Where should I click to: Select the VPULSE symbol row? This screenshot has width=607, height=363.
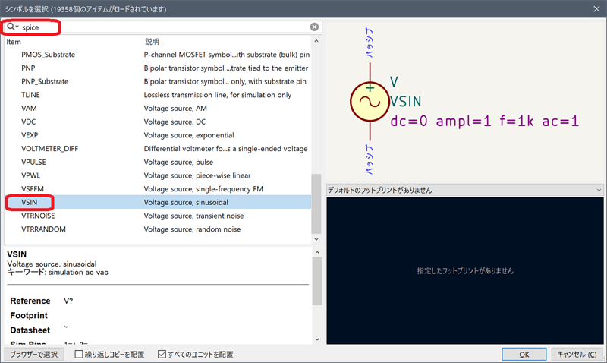158,162
